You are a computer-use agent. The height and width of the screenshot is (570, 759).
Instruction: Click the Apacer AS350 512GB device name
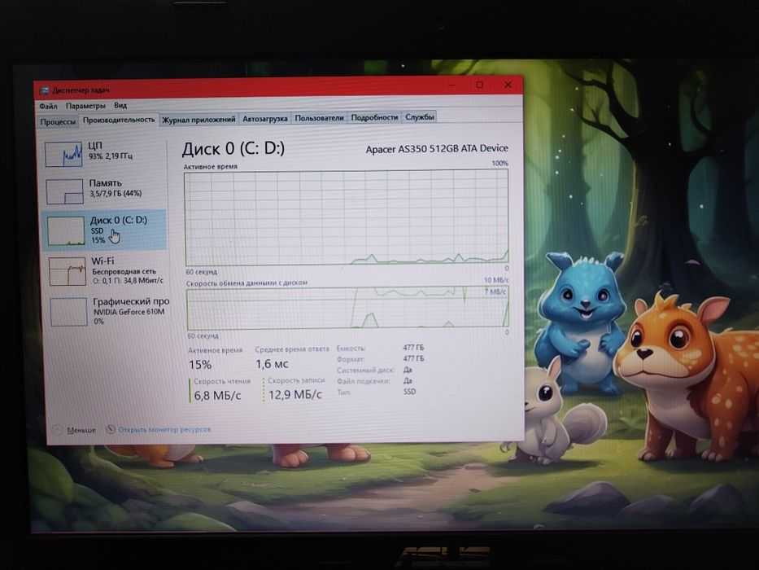coord(437,149)
